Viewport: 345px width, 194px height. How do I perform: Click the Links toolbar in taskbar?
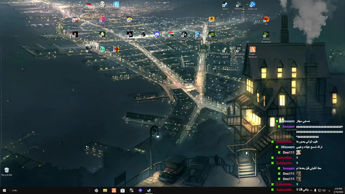[x=15, y=190]
